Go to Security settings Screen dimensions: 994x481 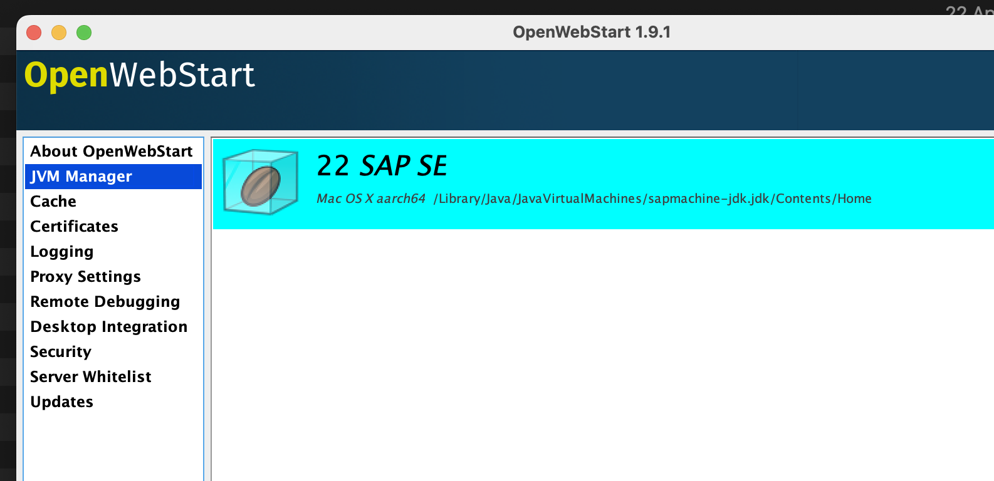[x=113, y=352]
